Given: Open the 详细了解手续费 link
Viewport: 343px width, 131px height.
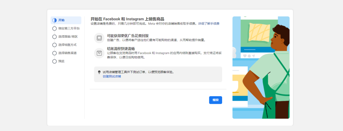Looking at the screenshot, I should [209, 23].
